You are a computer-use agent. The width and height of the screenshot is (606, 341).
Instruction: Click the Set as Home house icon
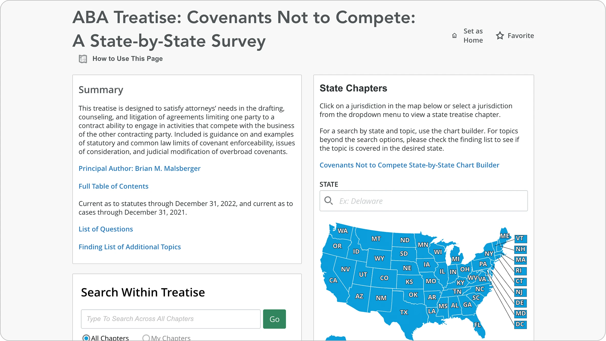[x=454, y=36]
